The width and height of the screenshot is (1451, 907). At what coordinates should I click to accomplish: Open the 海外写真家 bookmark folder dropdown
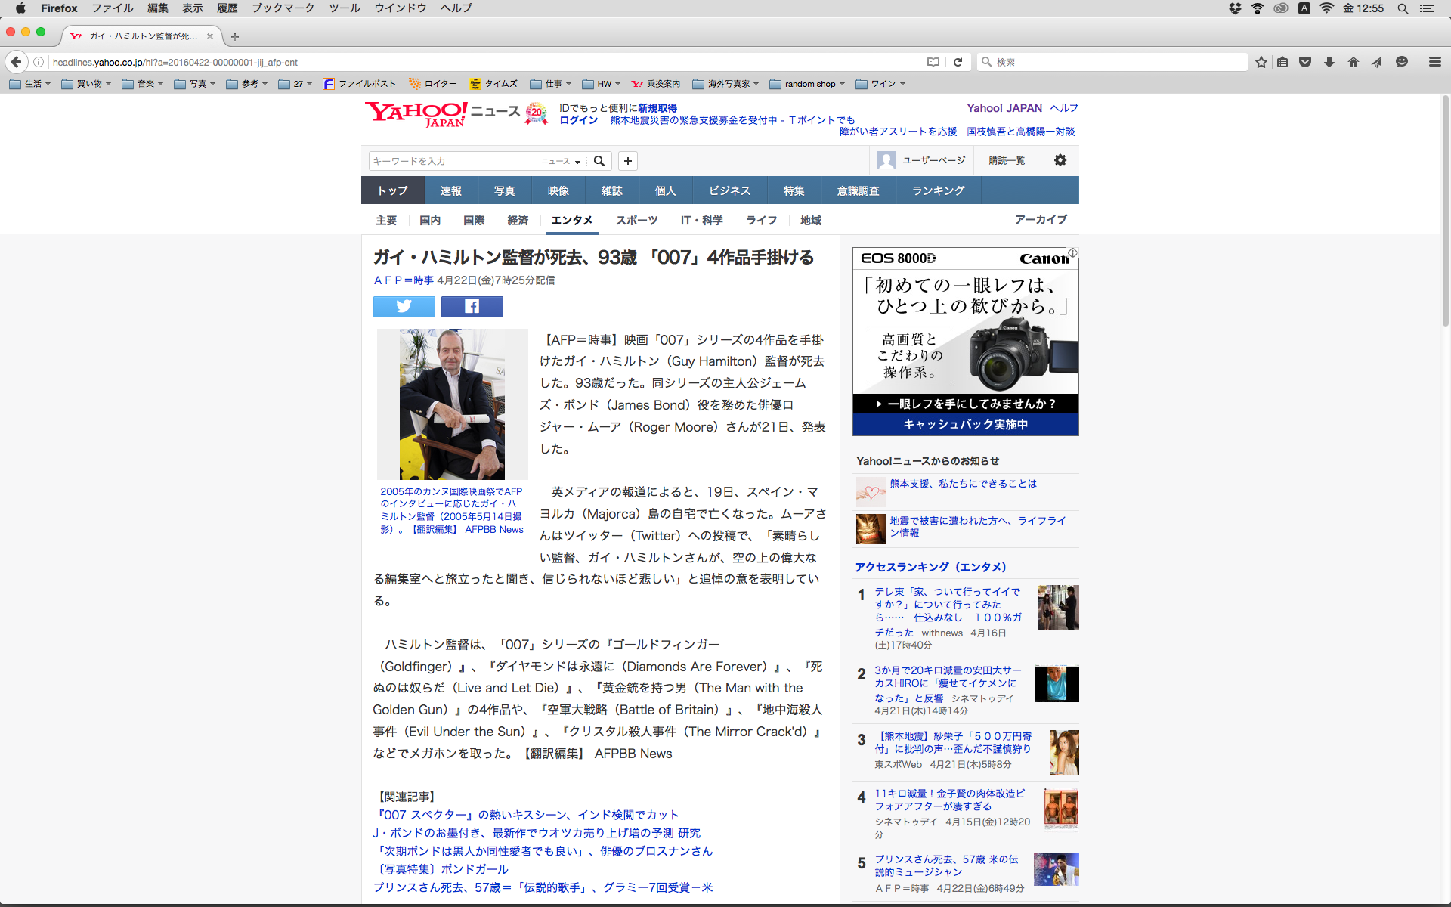(x=725, y=84)
